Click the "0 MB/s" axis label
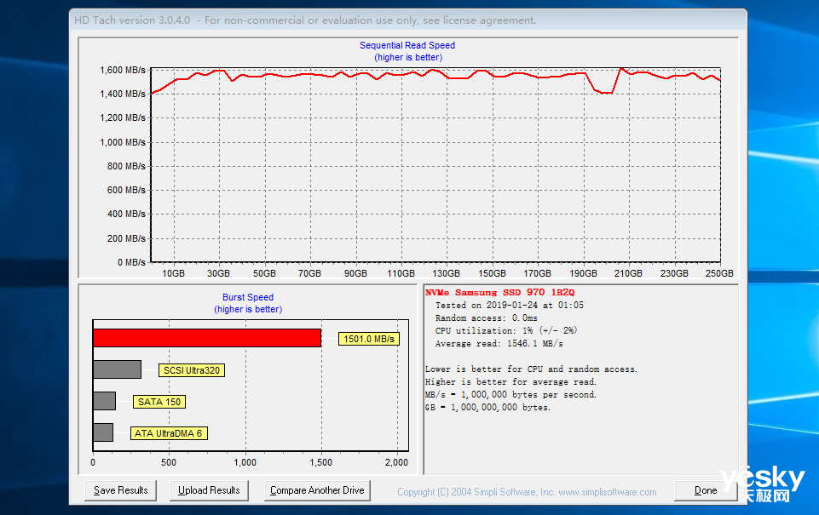819x515 pixels. pyautogui.click(x=131, y=262)
